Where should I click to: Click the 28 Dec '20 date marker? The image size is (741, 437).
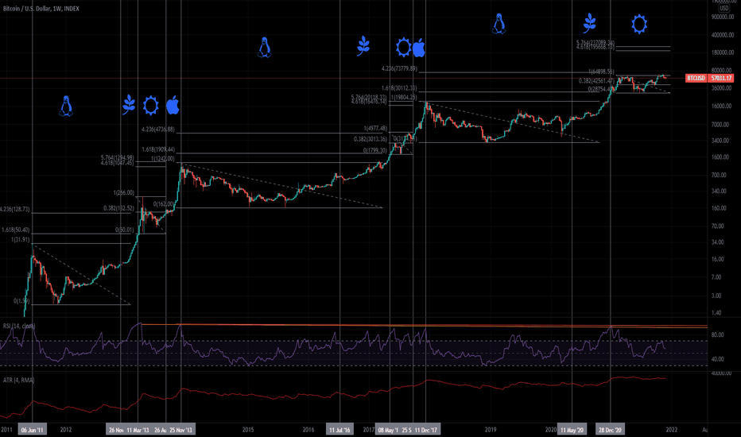point(610,429)
